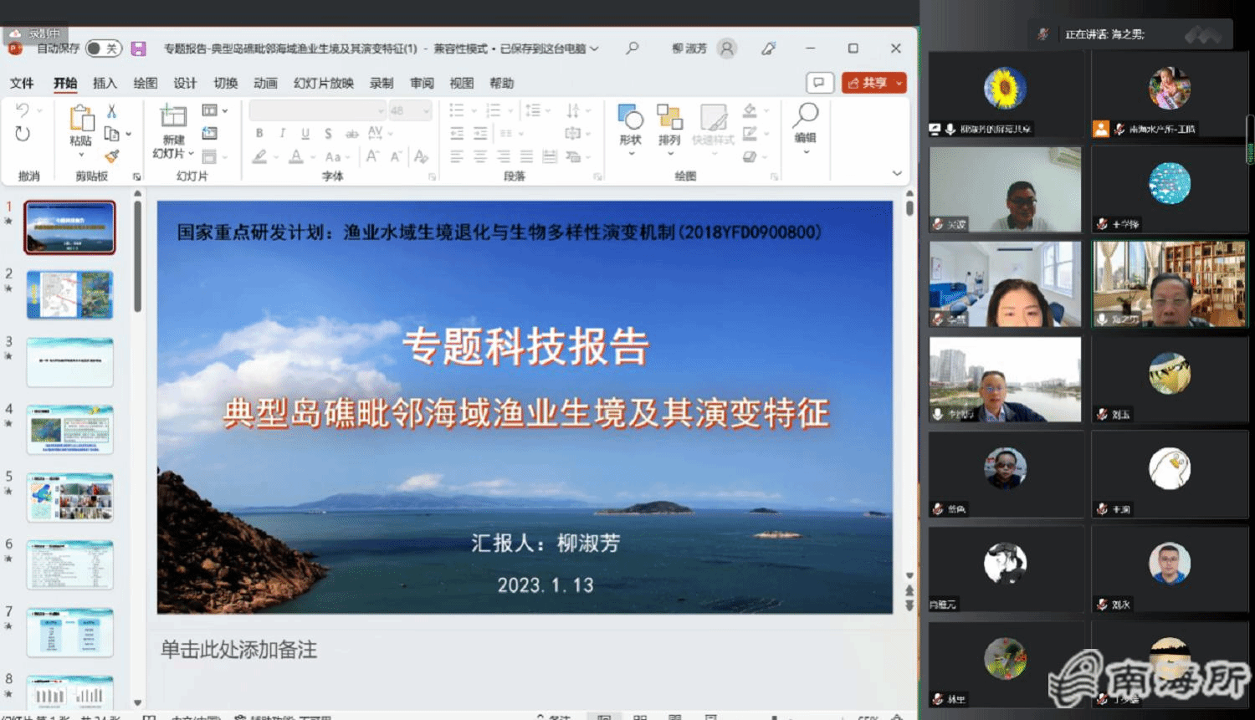Collapse the ribbon with the chevron
Screen dimensions: 1255x720
pos(897,174)
